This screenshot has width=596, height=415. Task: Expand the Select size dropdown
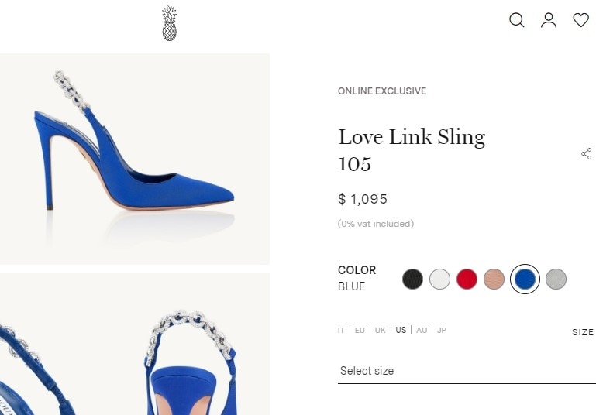467,371
